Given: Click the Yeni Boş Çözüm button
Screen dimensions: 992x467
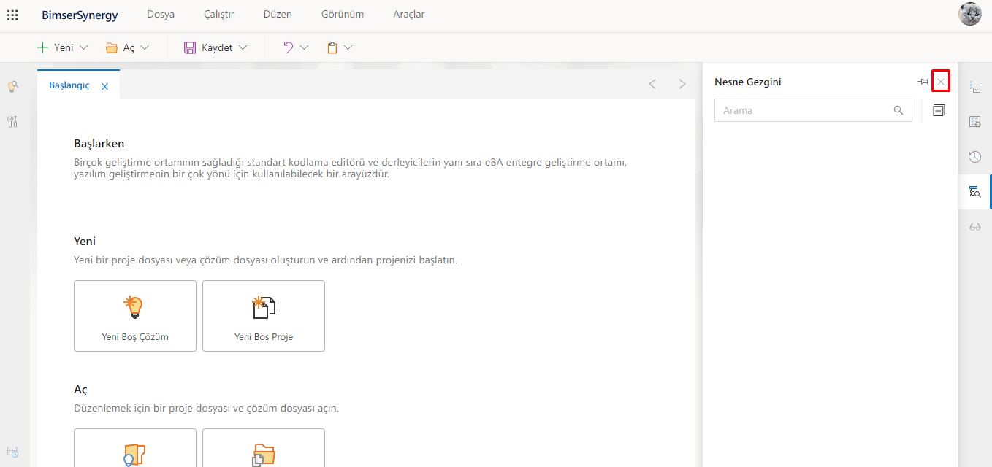Looking at the screenshot, I should coord(135,316).
